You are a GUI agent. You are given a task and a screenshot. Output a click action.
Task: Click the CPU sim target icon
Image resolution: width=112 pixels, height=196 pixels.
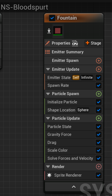coord(75,43)
